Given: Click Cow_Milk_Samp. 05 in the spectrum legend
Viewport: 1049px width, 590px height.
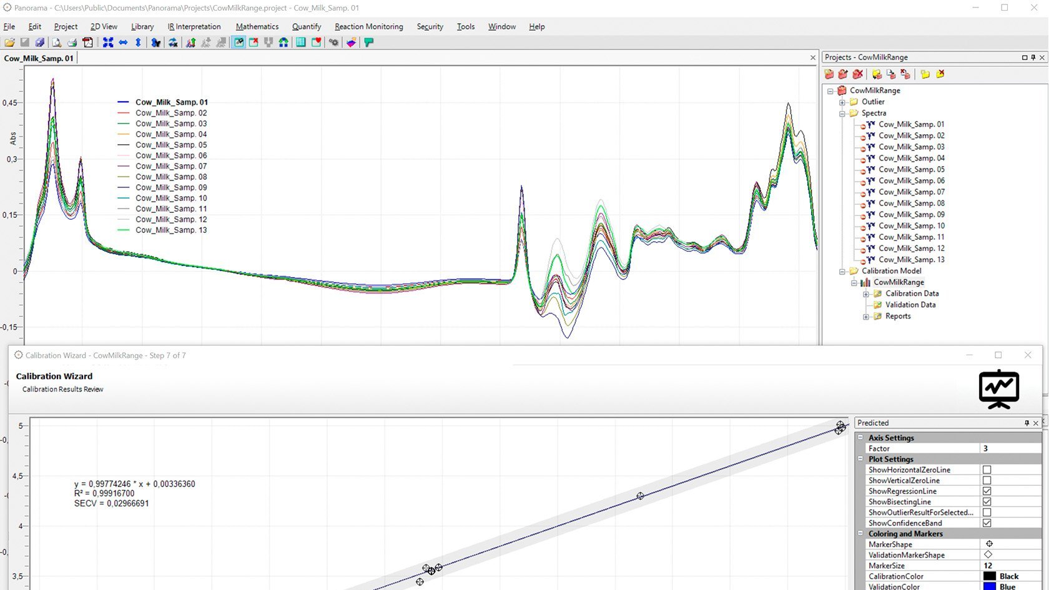Looking at the screenshot, I should tap(171, 145).
